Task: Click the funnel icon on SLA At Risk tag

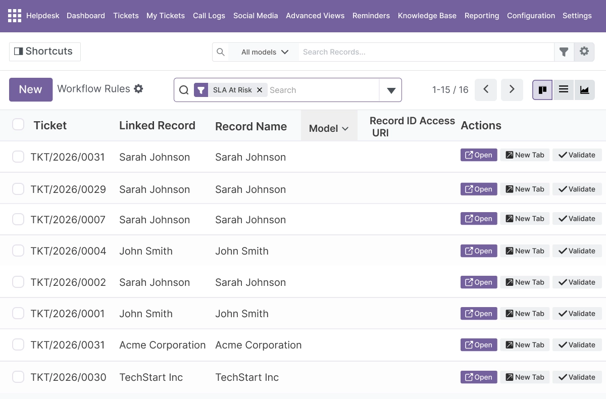Action: click(201, 90)
